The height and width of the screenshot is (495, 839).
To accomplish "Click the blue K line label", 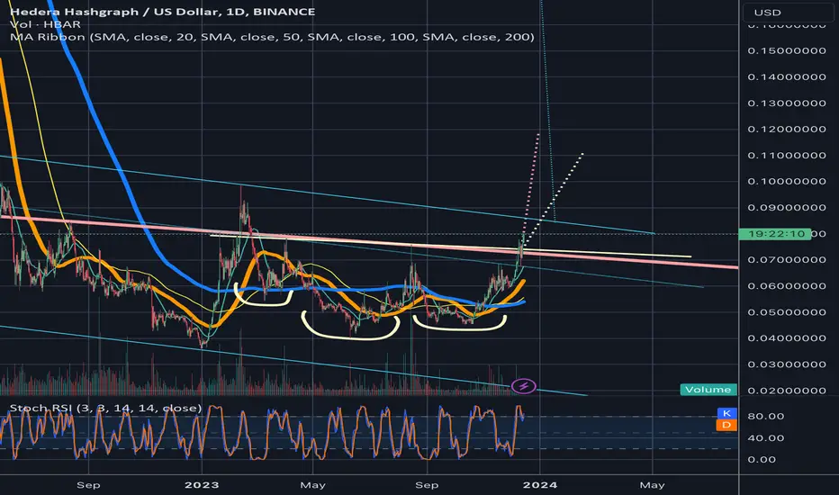I will click(x=726, y=413).
